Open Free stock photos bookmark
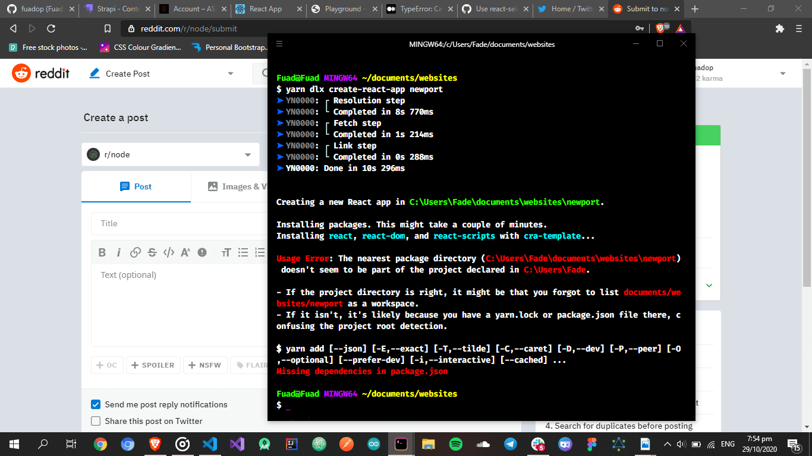Image resolution: width=812 pixels, height=456 pixels. [x=48, y=47]
